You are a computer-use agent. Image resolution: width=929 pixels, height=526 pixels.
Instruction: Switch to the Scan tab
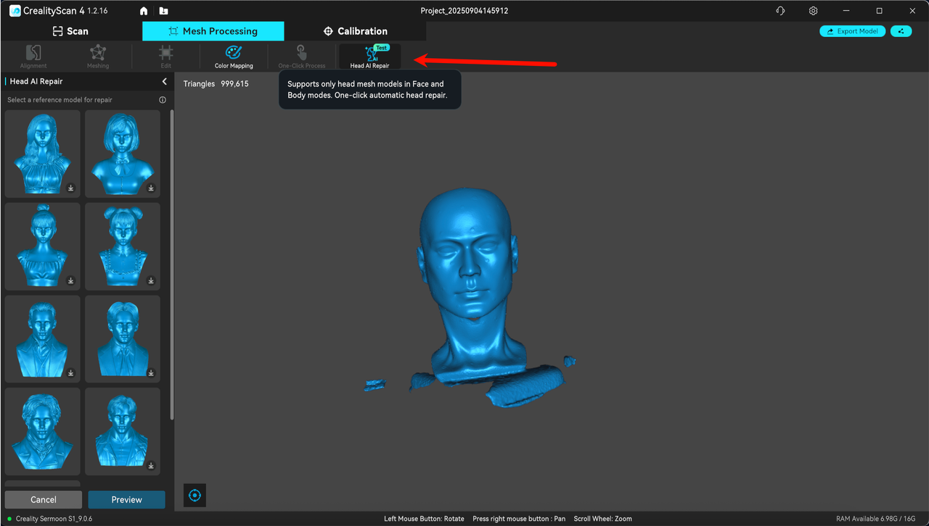click(x=70, y=31)
